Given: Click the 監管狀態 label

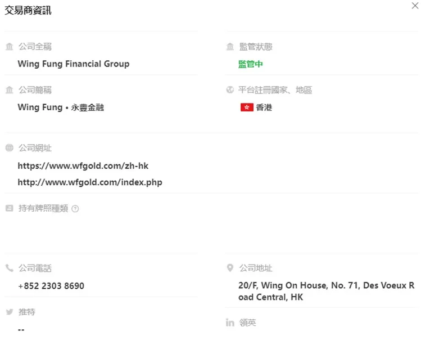Looking at the screenshot, I should [x=256, y=47].
